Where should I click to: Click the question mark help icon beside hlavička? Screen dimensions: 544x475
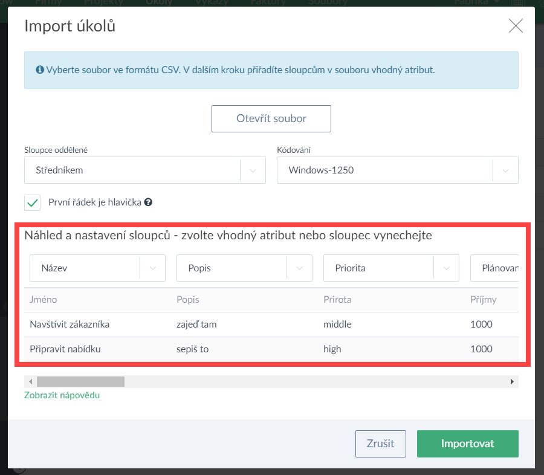[x=149, y=202]
